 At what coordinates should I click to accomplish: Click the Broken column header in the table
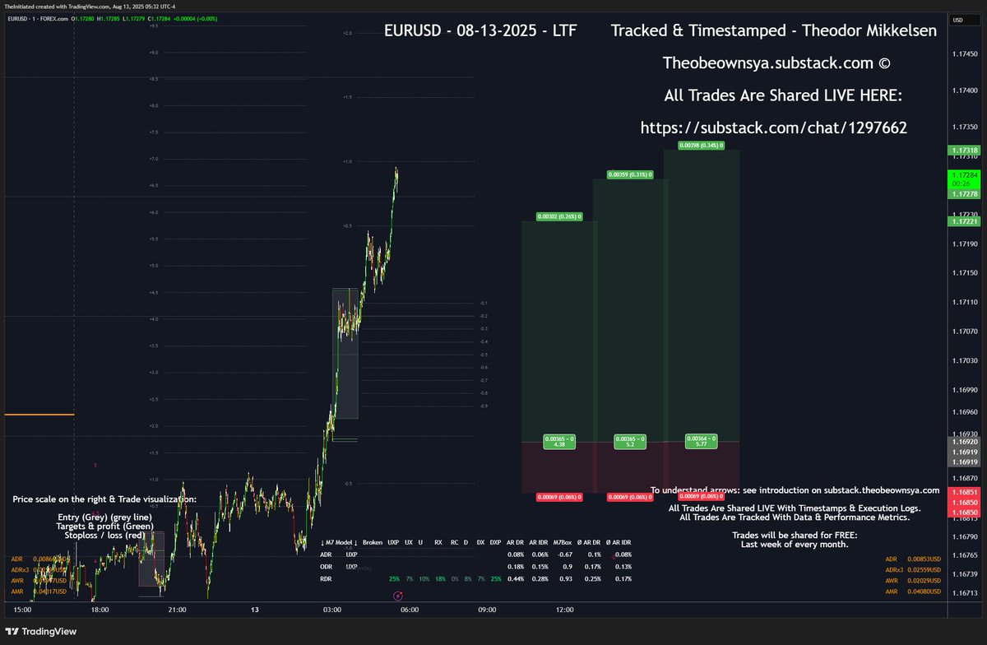pyautogui.click(x=373, y=542)
